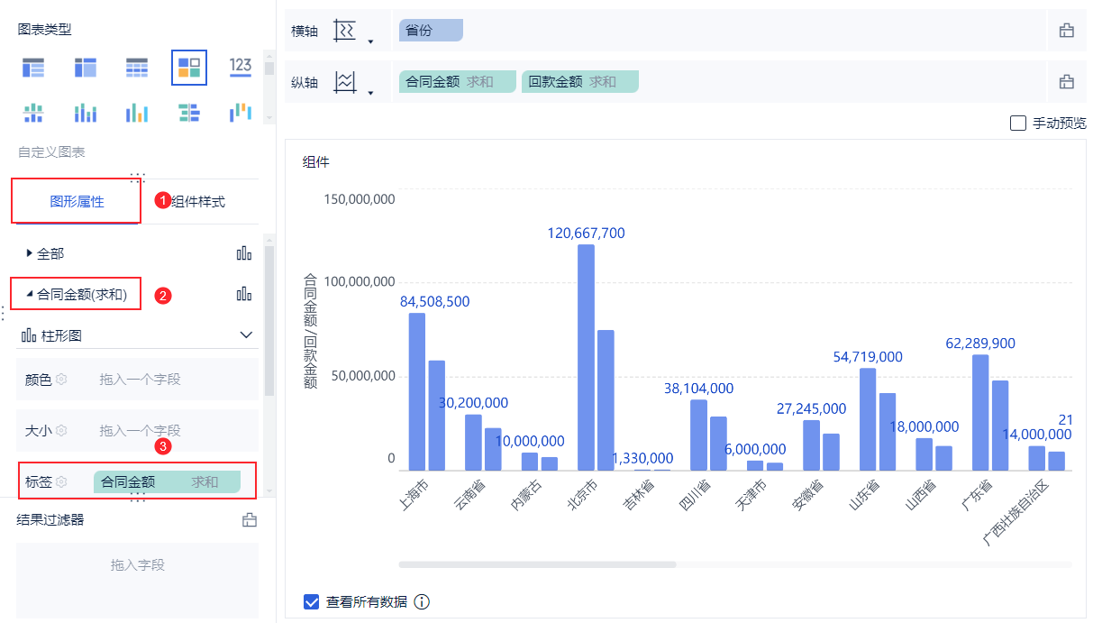Select the waterfall chart type icon
Image resolution: width=1093 pixels, height=623 pixels.
point(241,113)
